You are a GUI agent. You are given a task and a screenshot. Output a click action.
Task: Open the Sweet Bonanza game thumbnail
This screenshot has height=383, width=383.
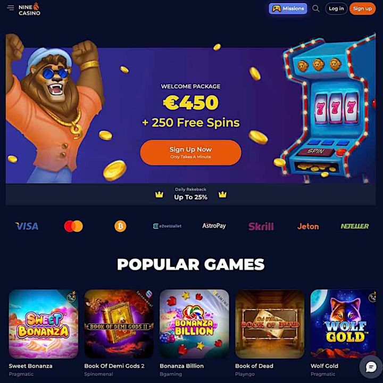(x=44, y=323)
